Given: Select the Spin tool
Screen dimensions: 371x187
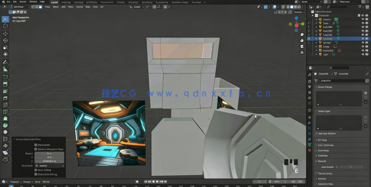Looking at the screenshot, I should tap(5, 125).
